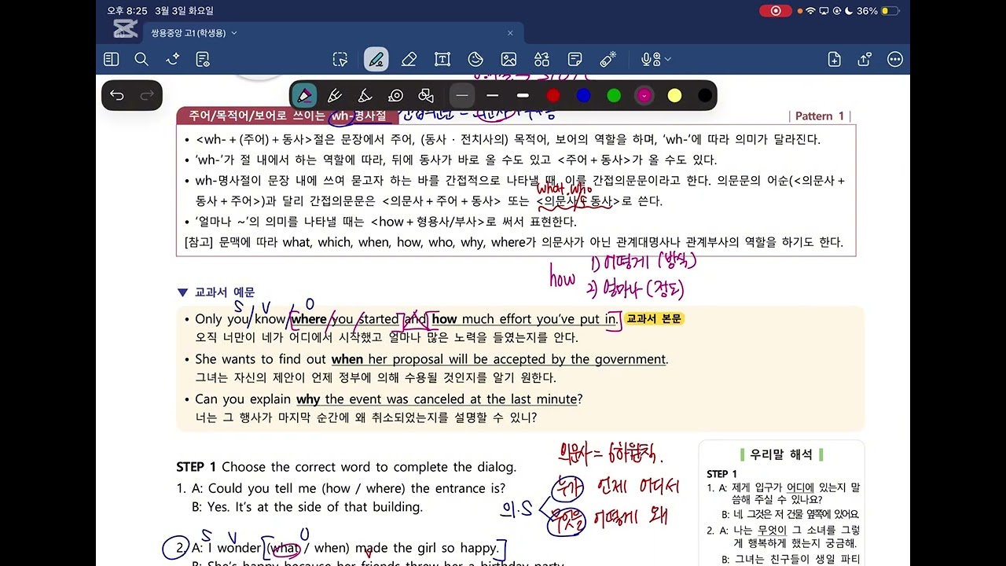Select the laser pointer tool
Screen dimensions: 1006x566
coord(608,59)
